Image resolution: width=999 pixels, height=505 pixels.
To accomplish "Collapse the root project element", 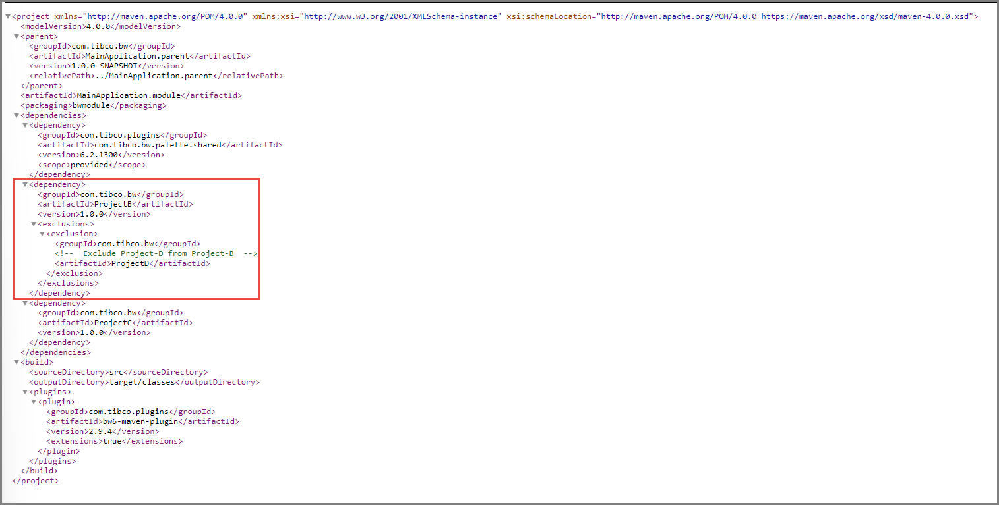I will (x=7, y=16).
